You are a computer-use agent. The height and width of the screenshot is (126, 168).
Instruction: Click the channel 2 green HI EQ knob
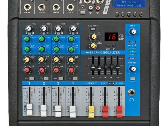[41, 39]
